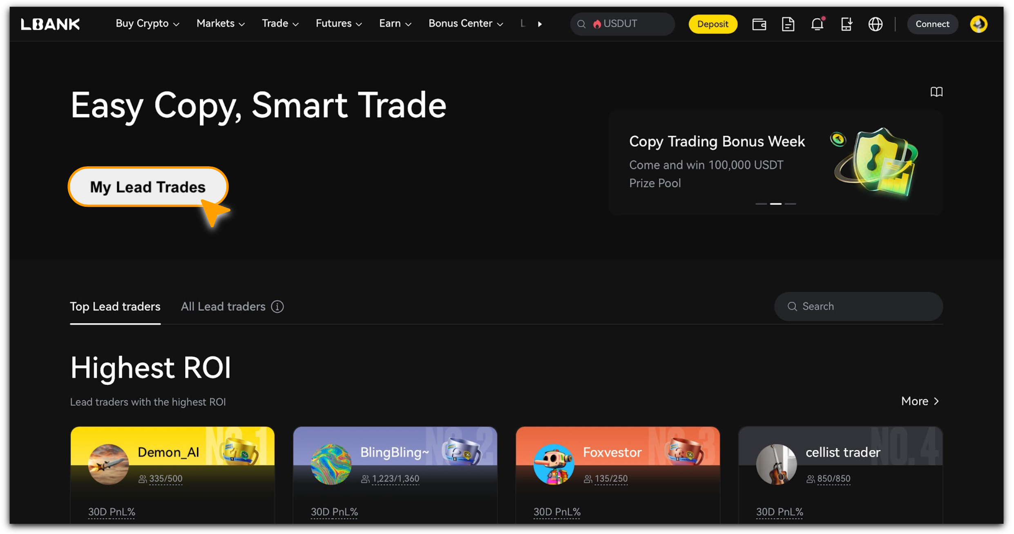Viewport: 1014px width, 534px height.
Task: Click the info icon beside All Lead traders
Action: (277, 306)
